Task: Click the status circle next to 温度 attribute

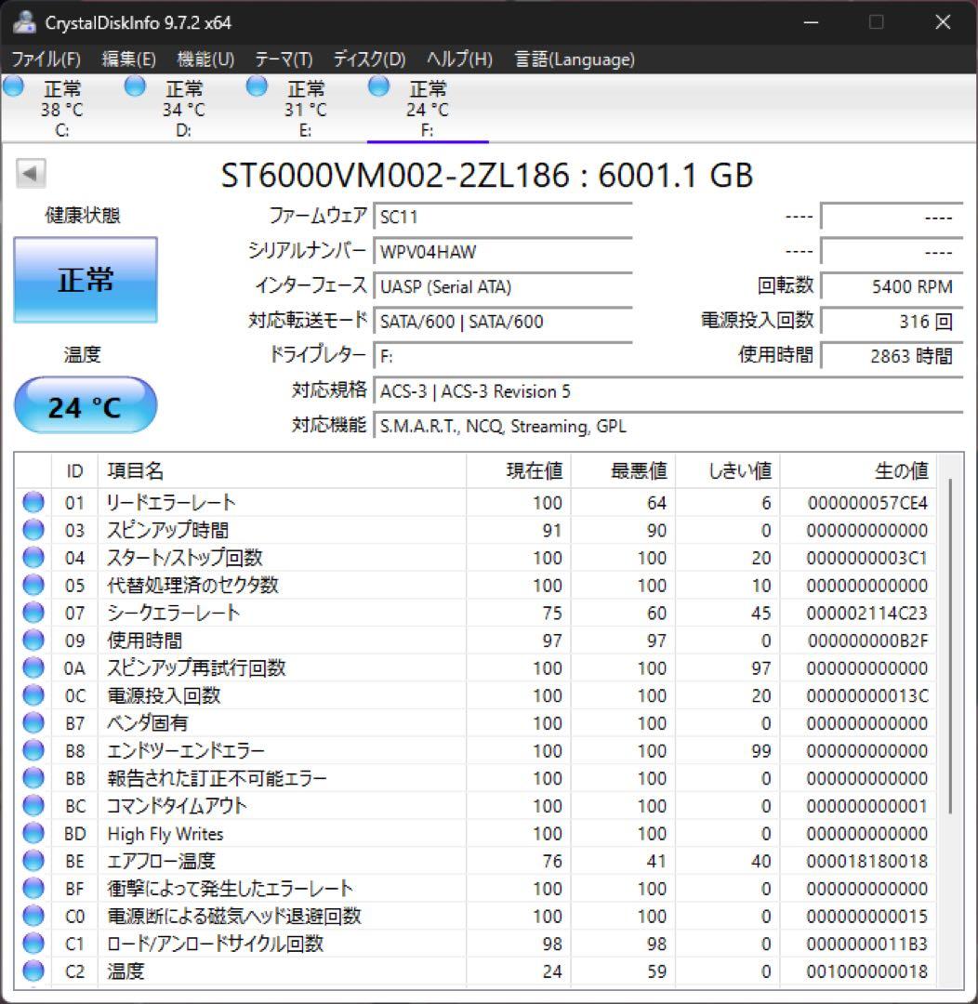Action: (x=33, y=971)
